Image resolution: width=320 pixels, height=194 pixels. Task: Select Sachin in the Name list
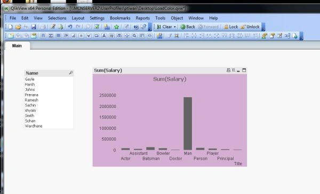[x=49, y=105]
